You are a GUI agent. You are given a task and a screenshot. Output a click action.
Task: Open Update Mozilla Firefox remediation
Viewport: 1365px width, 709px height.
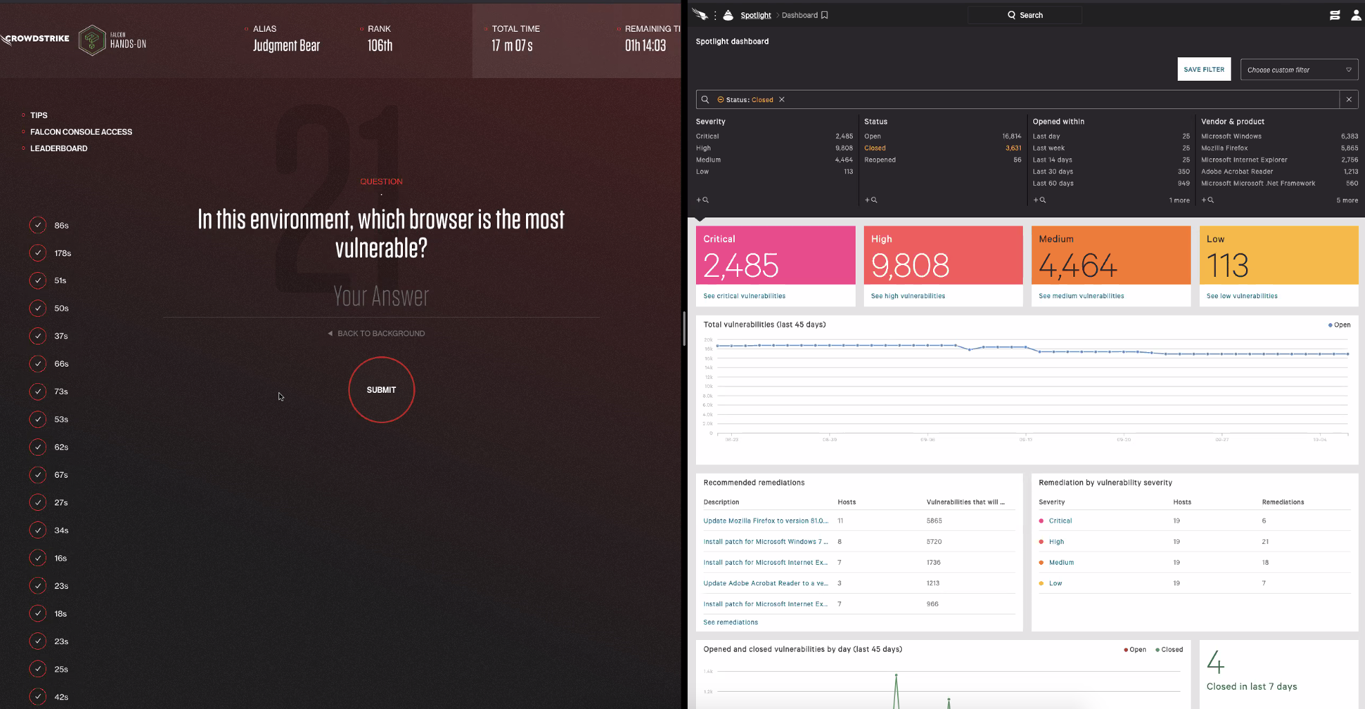coord(766,521)
